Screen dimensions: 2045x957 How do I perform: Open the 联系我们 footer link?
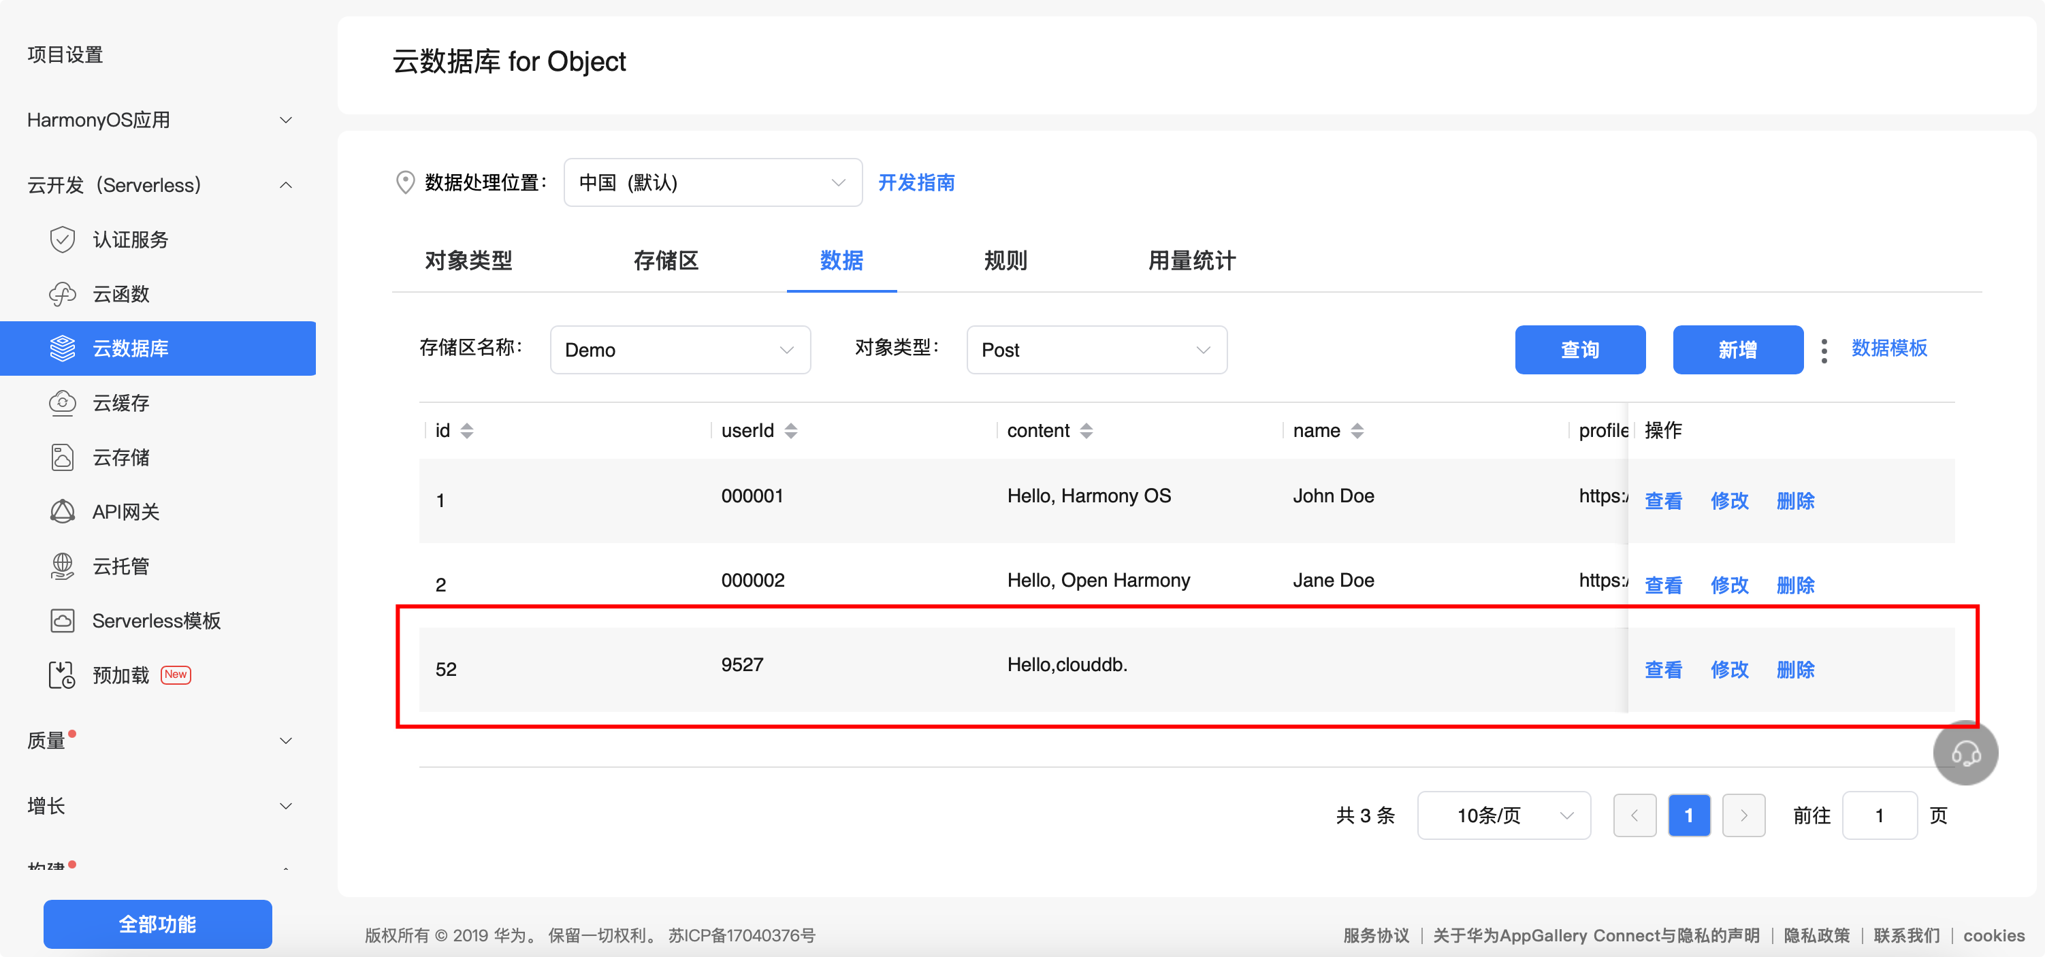pos(1907,936)
